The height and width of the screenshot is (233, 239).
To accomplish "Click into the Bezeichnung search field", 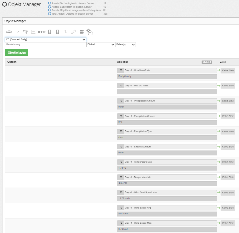I will point(45,45).
